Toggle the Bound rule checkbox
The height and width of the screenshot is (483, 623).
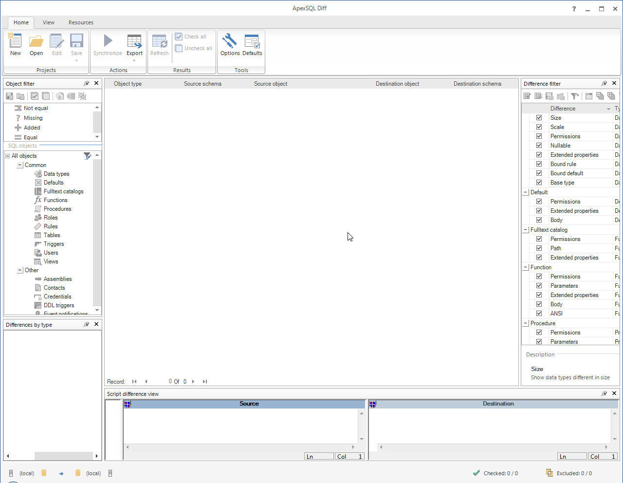pyautogui.click(x=539, y=164)
